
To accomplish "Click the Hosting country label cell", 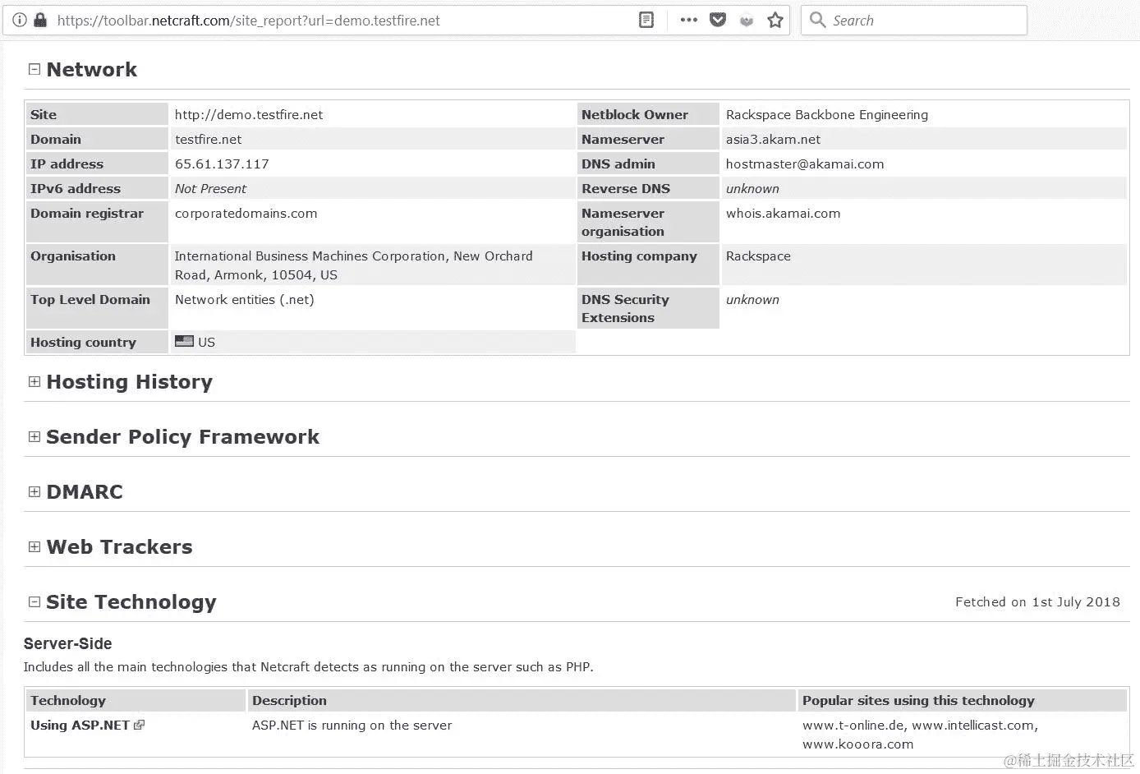I will click(98, 342).
